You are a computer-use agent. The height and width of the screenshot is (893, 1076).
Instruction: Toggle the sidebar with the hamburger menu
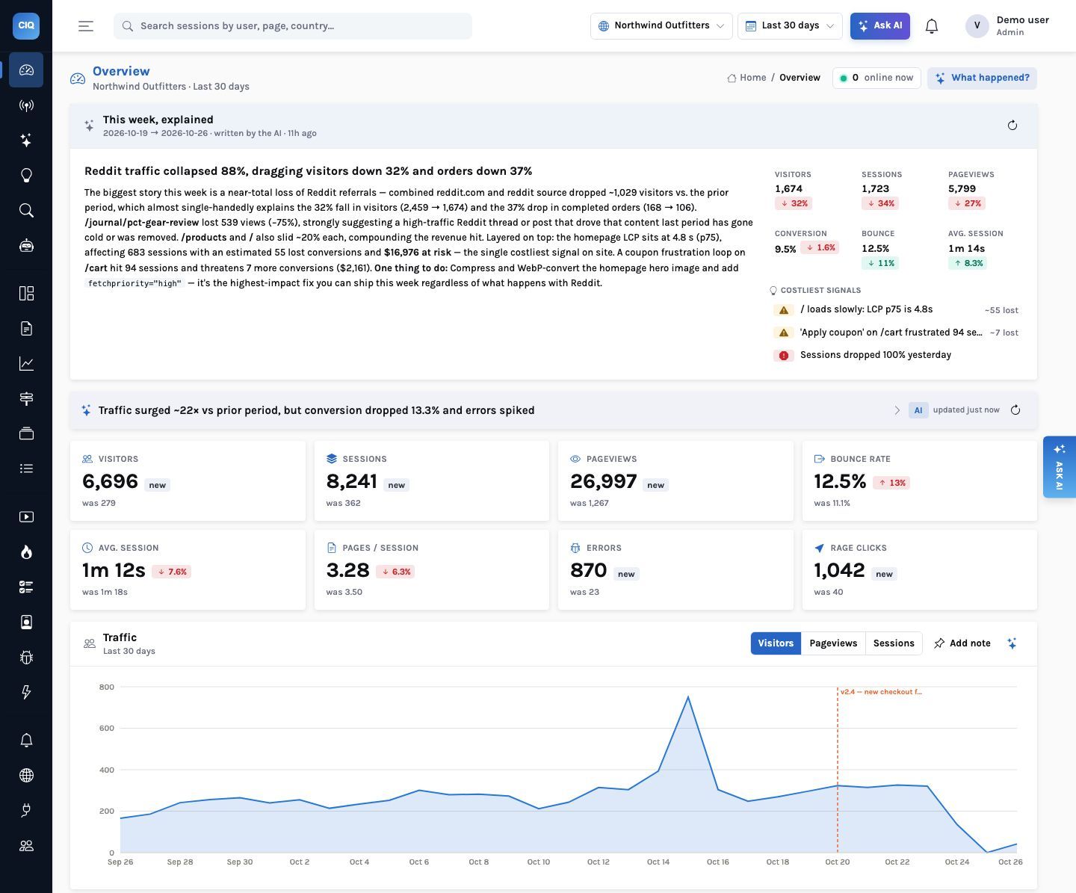(86, 26)
